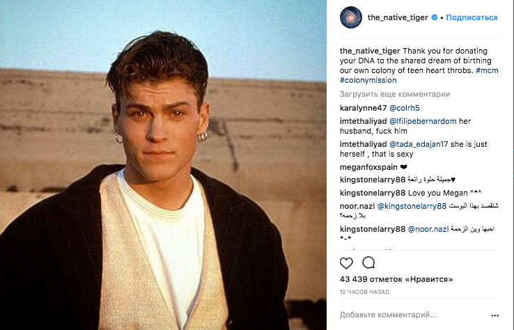
Task: Focus the Добавьте комментарий input field
Action: [411, 315]
